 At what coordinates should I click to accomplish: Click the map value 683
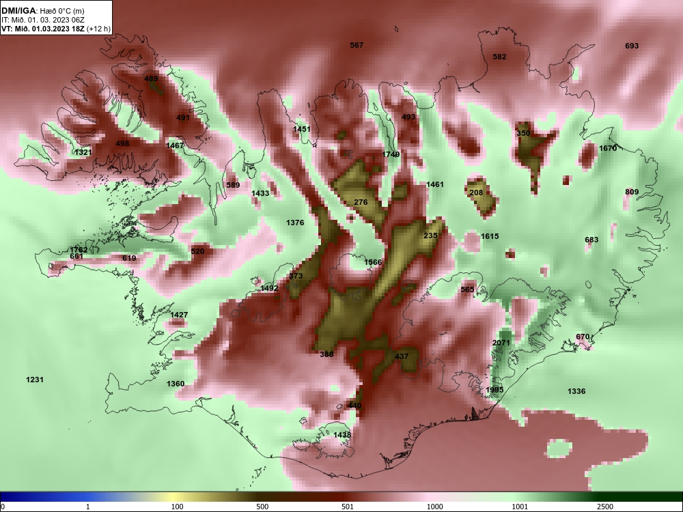coord(591,240)
